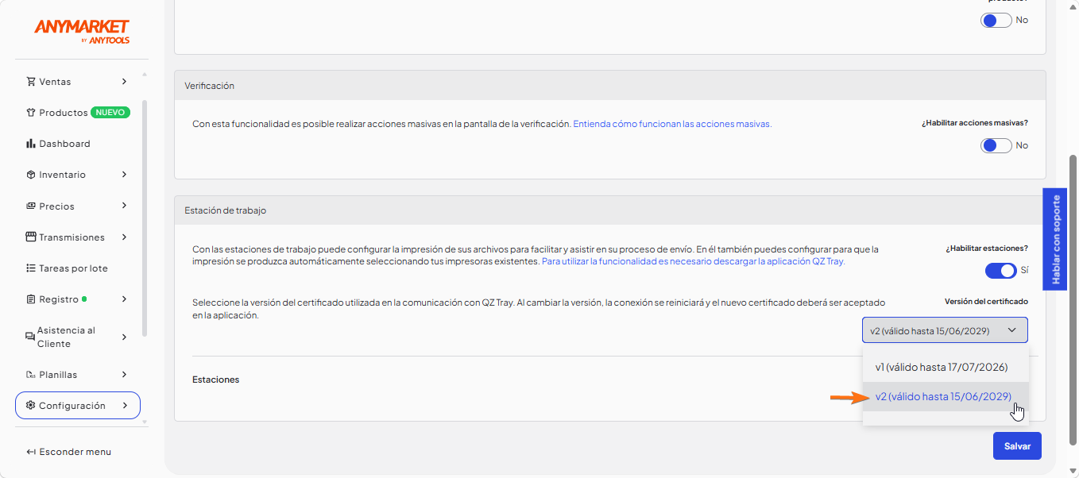
Task: Click the ¿Habilitar acciones masivas? label
Action: [975, 123]
